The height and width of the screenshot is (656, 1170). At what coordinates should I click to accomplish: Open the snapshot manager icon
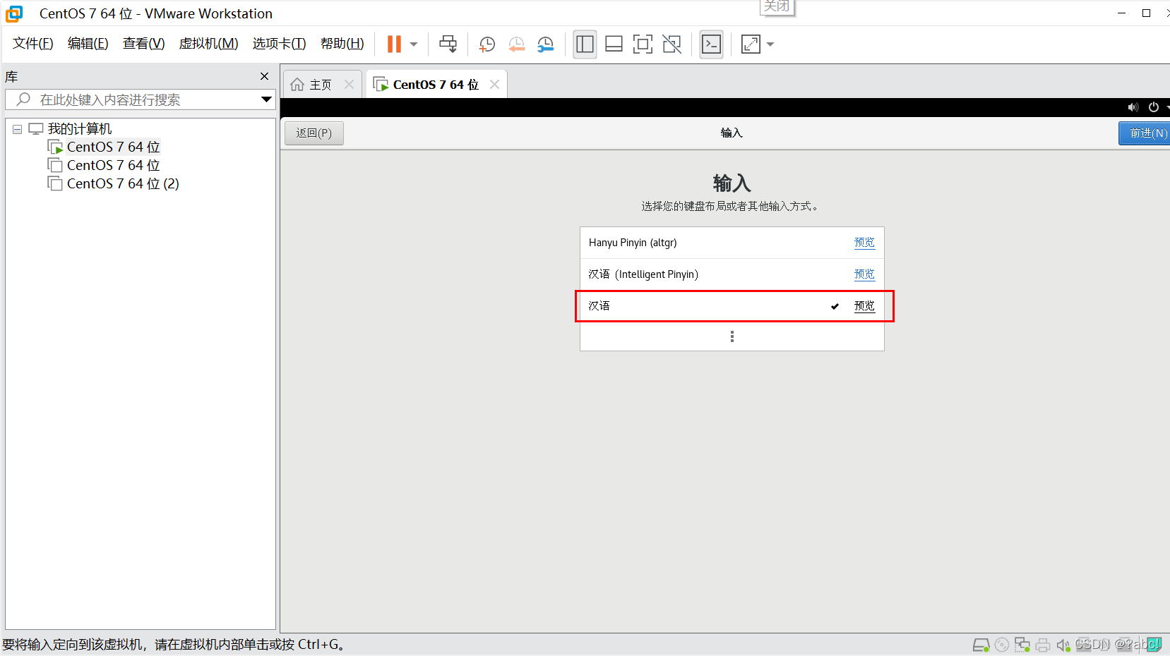(546, 44)
